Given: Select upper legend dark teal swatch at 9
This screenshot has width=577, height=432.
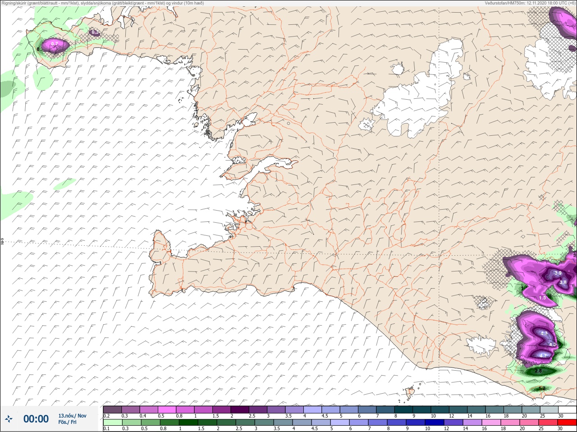Looking at the screenshot, I should pos(423,410).
